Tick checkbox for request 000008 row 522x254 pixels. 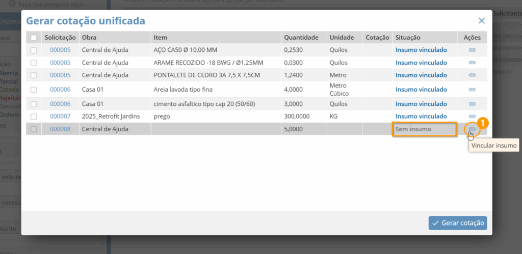click(x=34, y=129)
